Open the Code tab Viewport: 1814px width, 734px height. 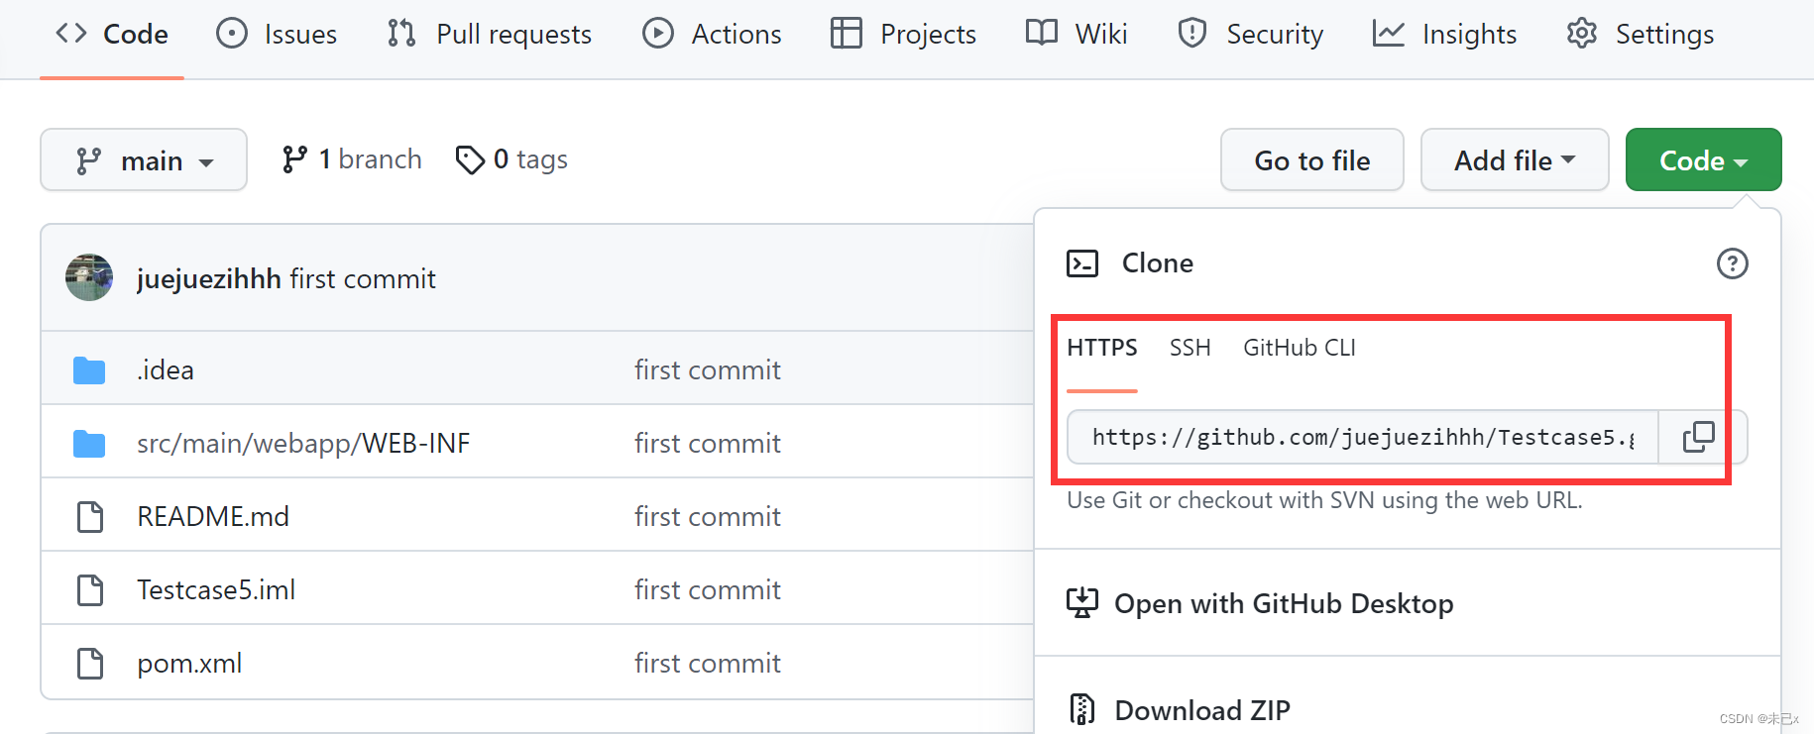click(112, 35)
